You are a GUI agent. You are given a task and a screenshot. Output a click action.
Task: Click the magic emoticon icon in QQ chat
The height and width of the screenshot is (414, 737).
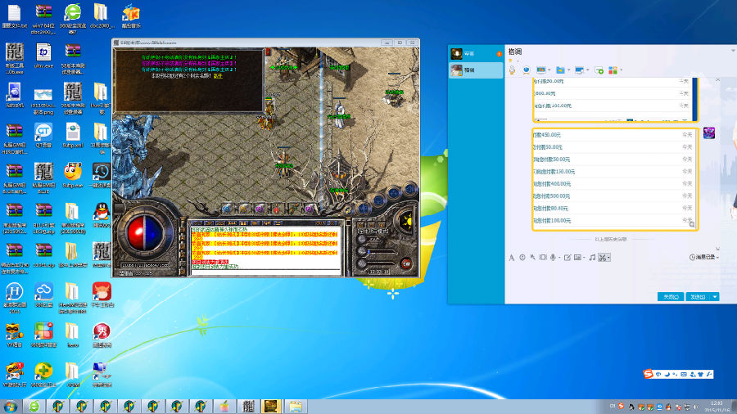(532, 257)
